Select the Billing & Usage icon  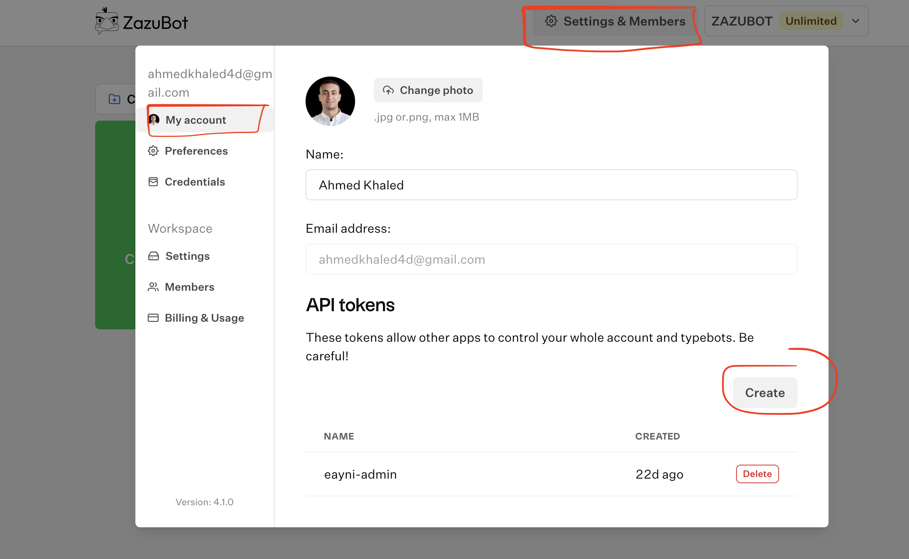tap(153, 317)
